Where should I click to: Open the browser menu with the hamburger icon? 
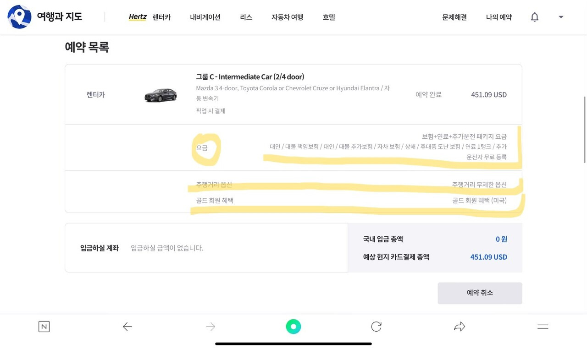[543, 327]
